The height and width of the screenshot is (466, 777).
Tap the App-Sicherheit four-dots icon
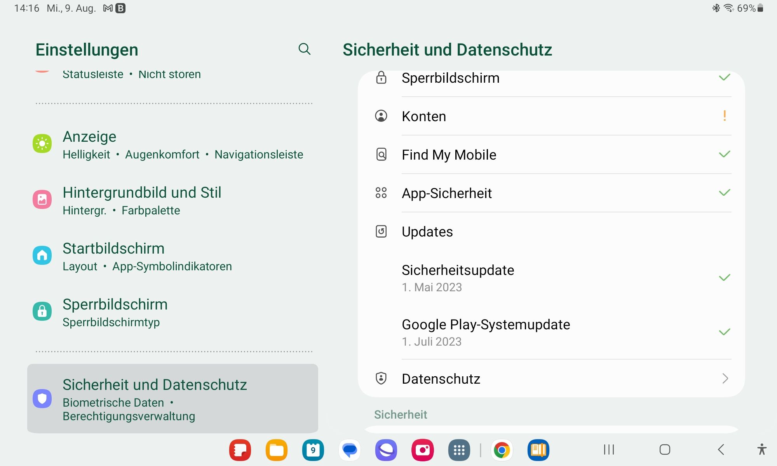click(381, 193)
